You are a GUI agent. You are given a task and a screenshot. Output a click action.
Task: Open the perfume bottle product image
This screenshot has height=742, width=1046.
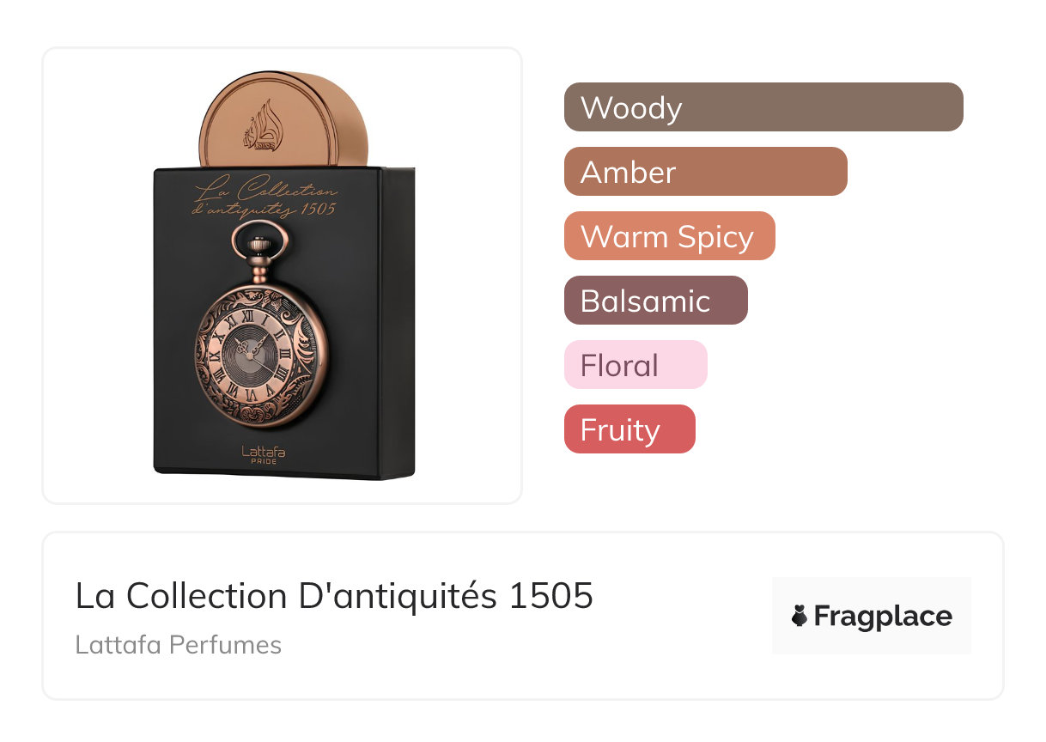click(x=282, y=275)
